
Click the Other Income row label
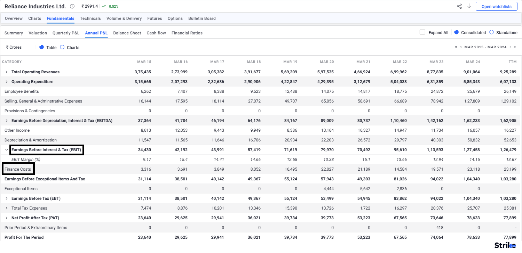coord(17,130)
